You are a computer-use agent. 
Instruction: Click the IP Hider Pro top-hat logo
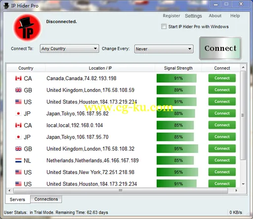pyautogui.click(x=27, y=28)
